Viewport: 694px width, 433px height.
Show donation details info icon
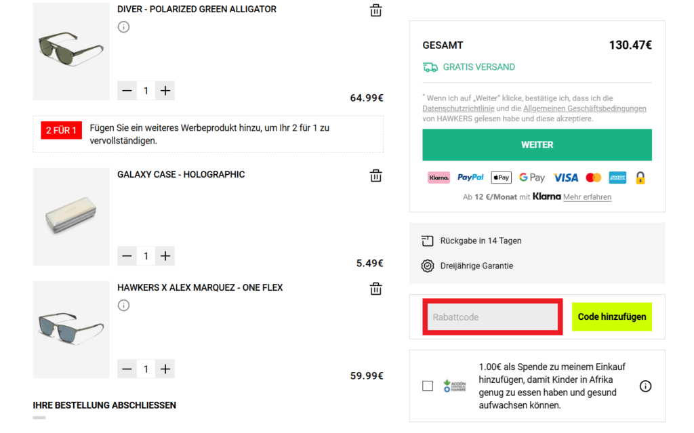coord(645,386)
